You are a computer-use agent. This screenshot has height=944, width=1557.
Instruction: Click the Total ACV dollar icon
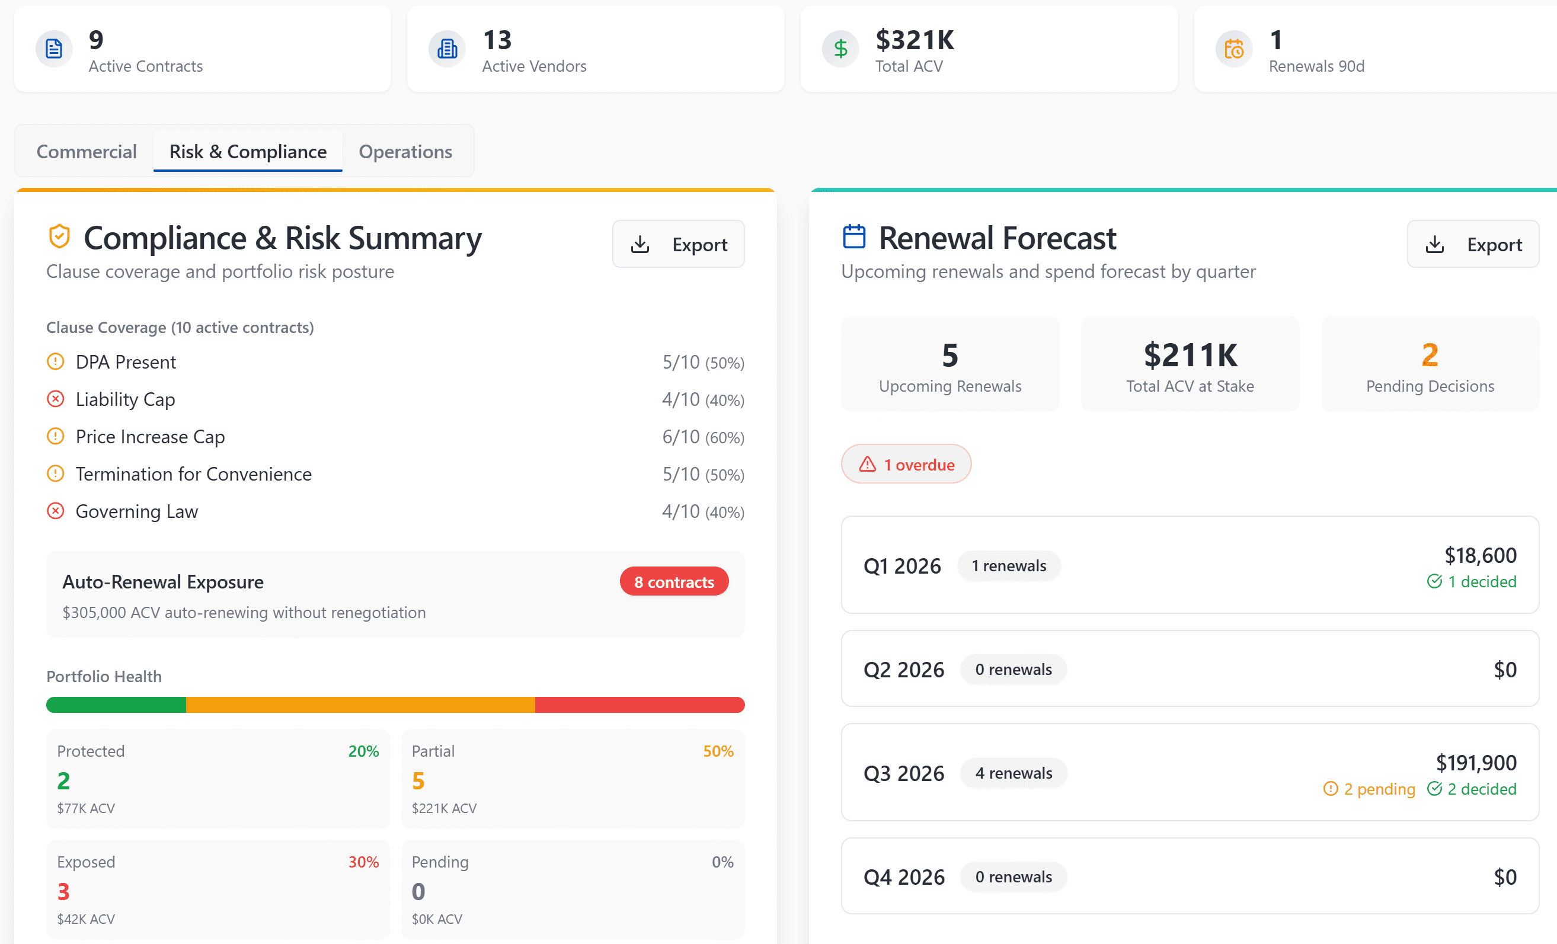pos(840,49)
